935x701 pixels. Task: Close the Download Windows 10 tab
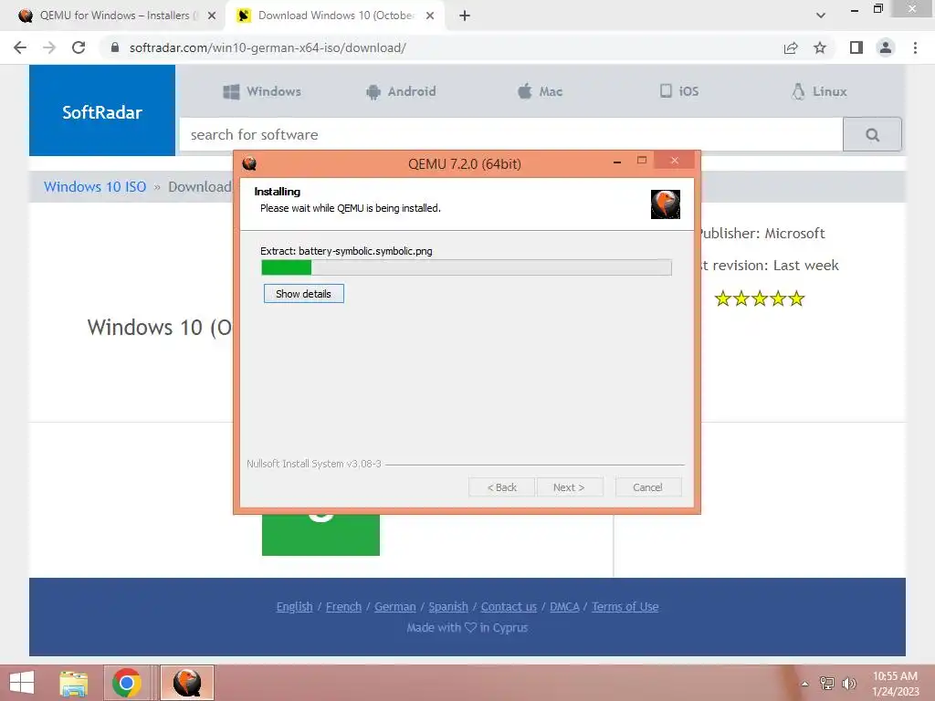tap(430, 16)
